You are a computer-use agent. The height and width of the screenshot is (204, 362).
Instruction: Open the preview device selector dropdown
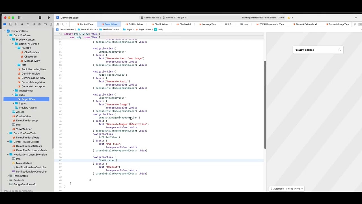(287, 189)
